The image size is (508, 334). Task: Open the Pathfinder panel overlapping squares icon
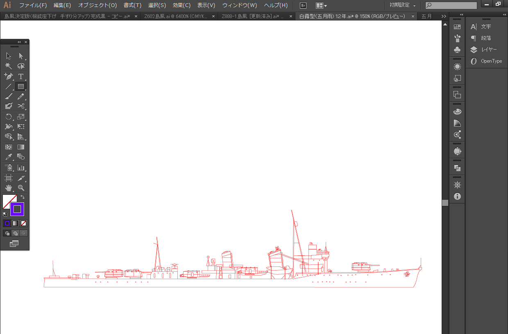(457, 168)
